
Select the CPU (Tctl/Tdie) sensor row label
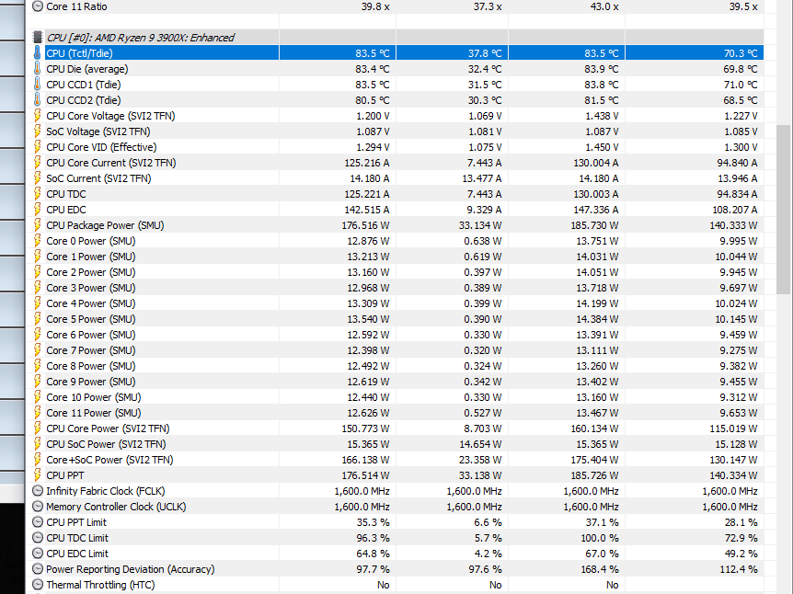point(79,53)
